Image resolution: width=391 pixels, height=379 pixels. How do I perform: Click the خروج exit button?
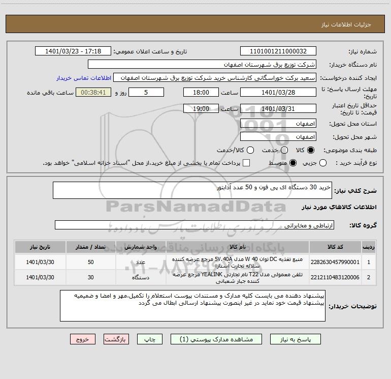coord(83,339)
